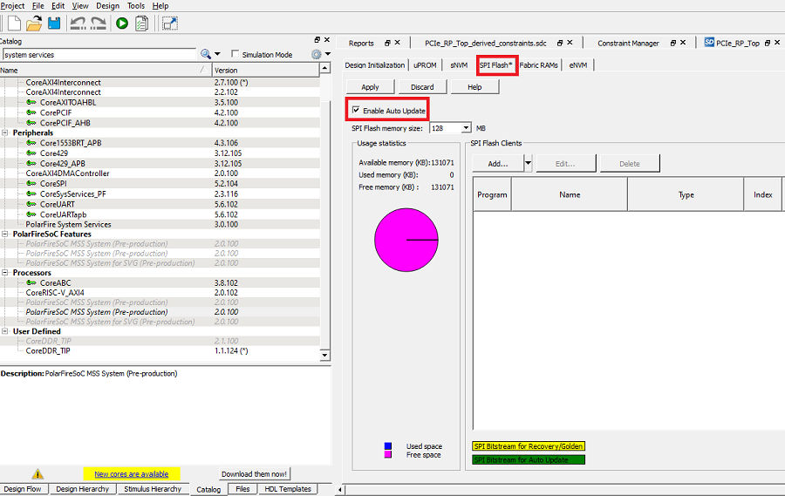Click yellow SPI Bitstream for Recovery/Golden legend
The height and width of the screenshot is (496, 785).
coord(529,446)
